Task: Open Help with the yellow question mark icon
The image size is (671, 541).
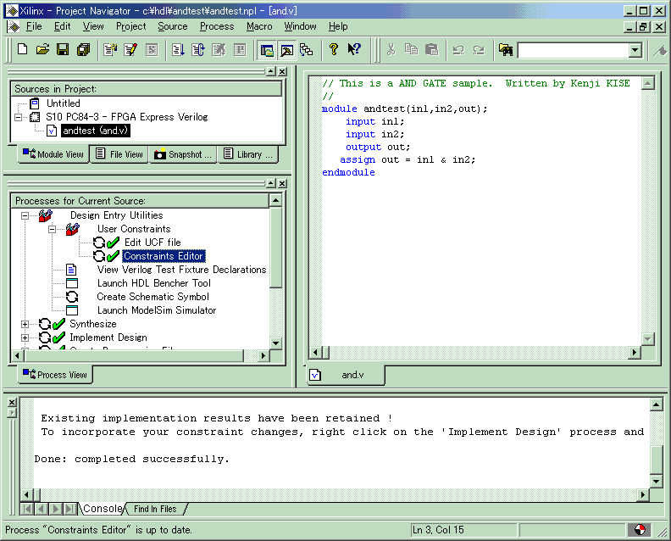Action: (x=333, y=50)
